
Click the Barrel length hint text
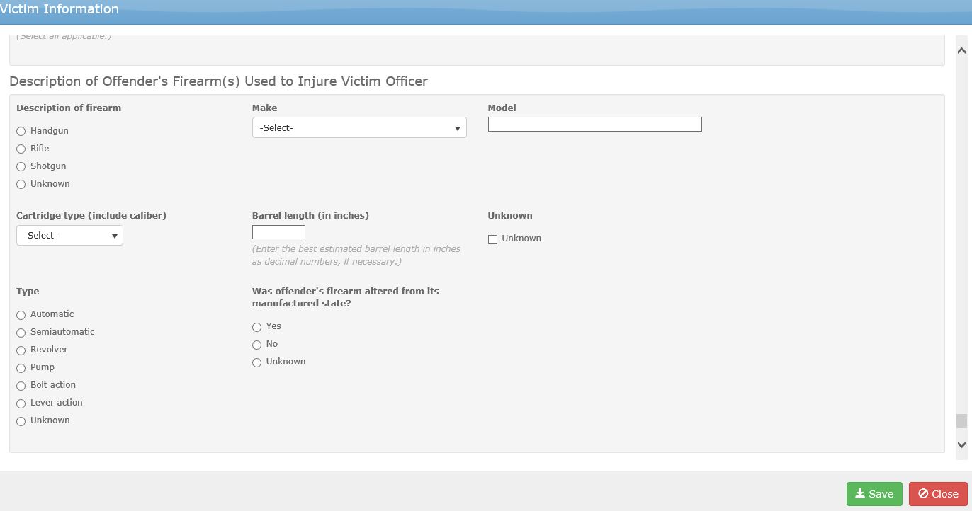pyautogui.click(x=356, y=255)
